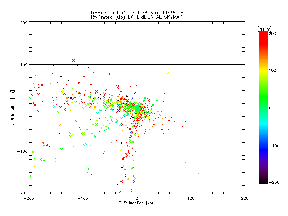
Task: Click the y-axis tick label '100'
Action: (24, 65)
